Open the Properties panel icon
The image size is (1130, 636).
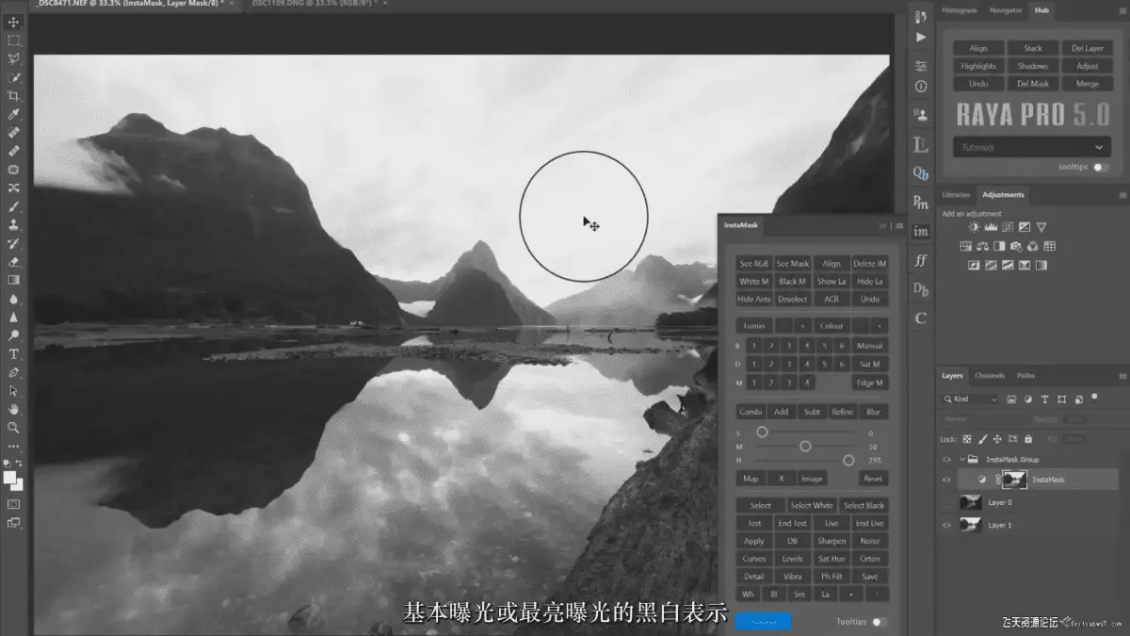pos(921,66)
